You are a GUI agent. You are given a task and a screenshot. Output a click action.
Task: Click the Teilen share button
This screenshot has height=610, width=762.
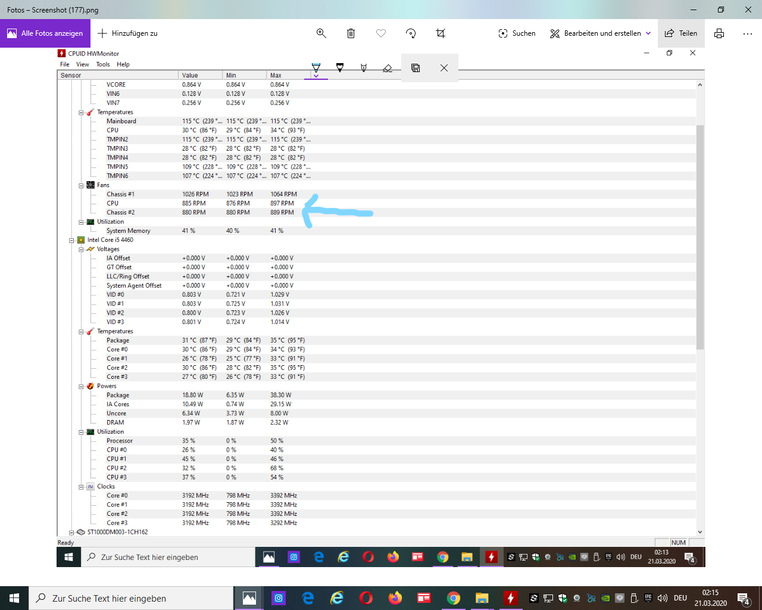(681, 33)
